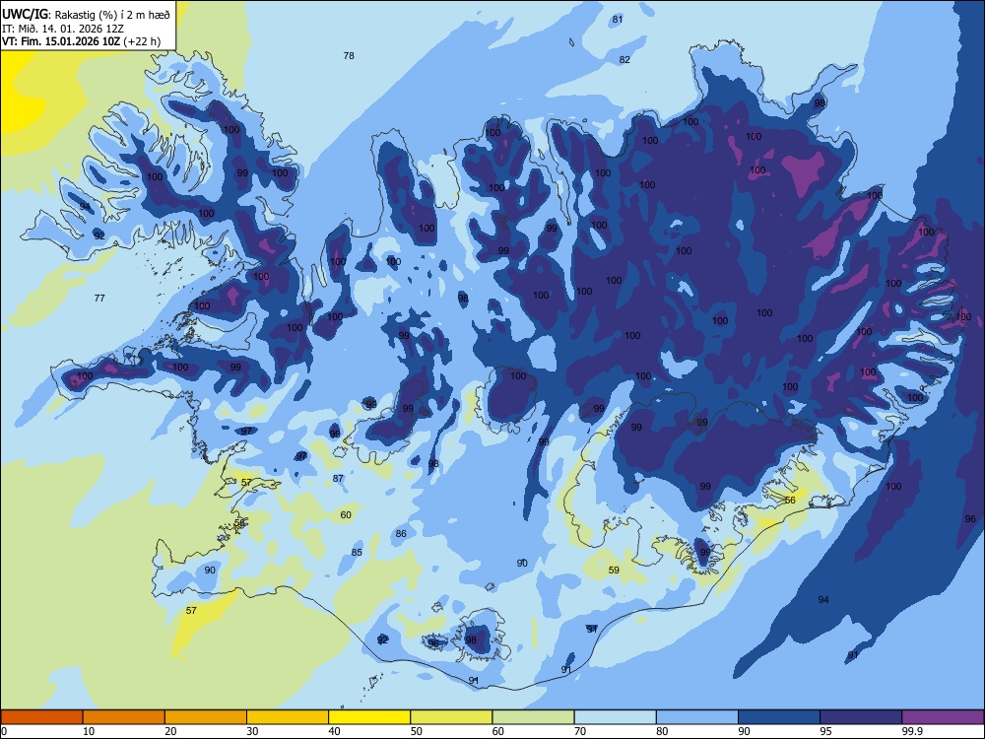985x739 pixels.
Task: Click the legend scale label "95"
Action: click(826, 731)
